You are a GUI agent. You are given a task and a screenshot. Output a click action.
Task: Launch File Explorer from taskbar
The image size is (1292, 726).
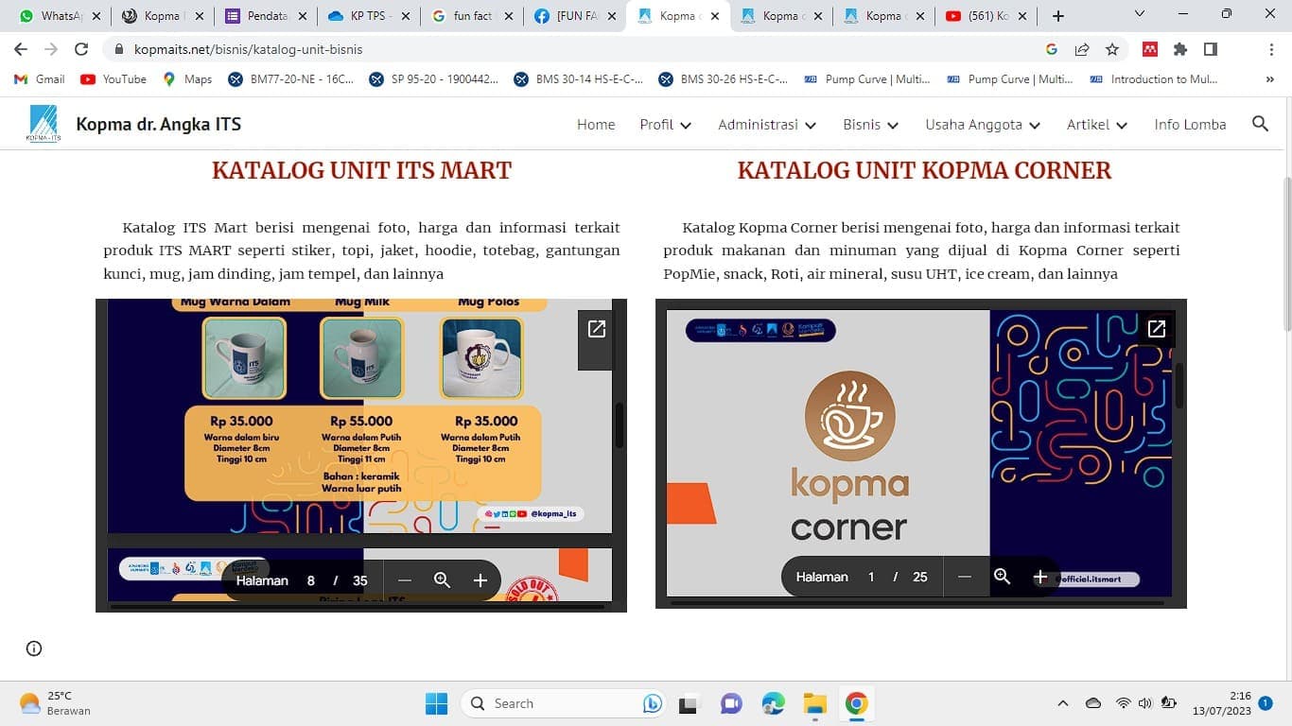pyautogui.click(x=814, y=703)
